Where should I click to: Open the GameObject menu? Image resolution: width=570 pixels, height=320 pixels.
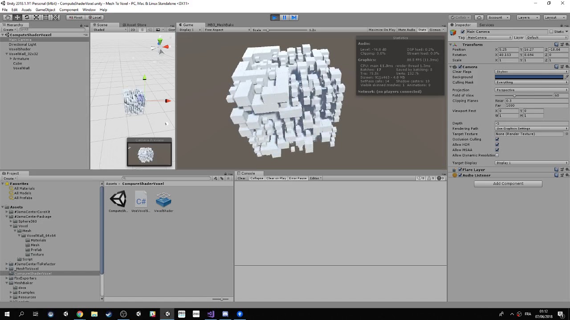(x=45, y=10)
